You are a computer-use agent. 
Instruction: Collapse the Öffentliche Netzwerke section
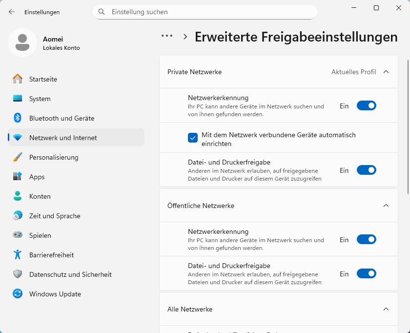coord(386,206)
